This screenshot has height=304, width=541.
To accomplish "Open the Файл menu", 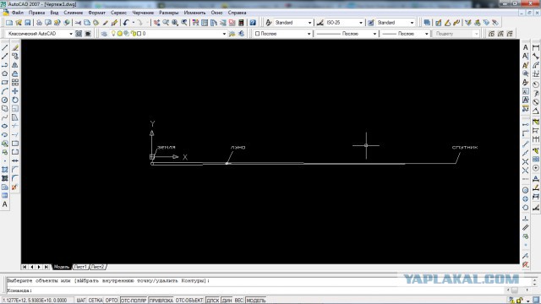I will coord(17,13).
